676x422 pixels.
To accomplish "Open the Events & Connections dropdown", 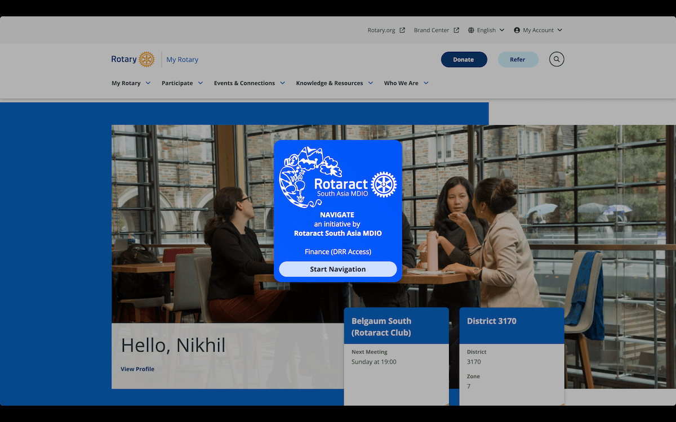I will 249,83.
